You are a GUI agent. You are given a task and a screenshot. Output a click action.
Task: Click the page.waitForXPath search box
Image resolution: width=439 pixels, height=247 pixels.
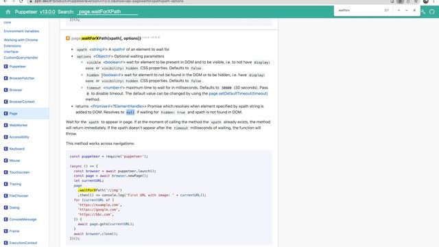click(107, 12)
